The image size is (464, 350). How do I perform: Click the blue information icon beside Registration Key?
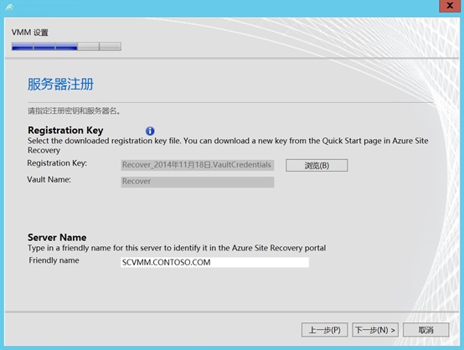[x=150, y=131]
